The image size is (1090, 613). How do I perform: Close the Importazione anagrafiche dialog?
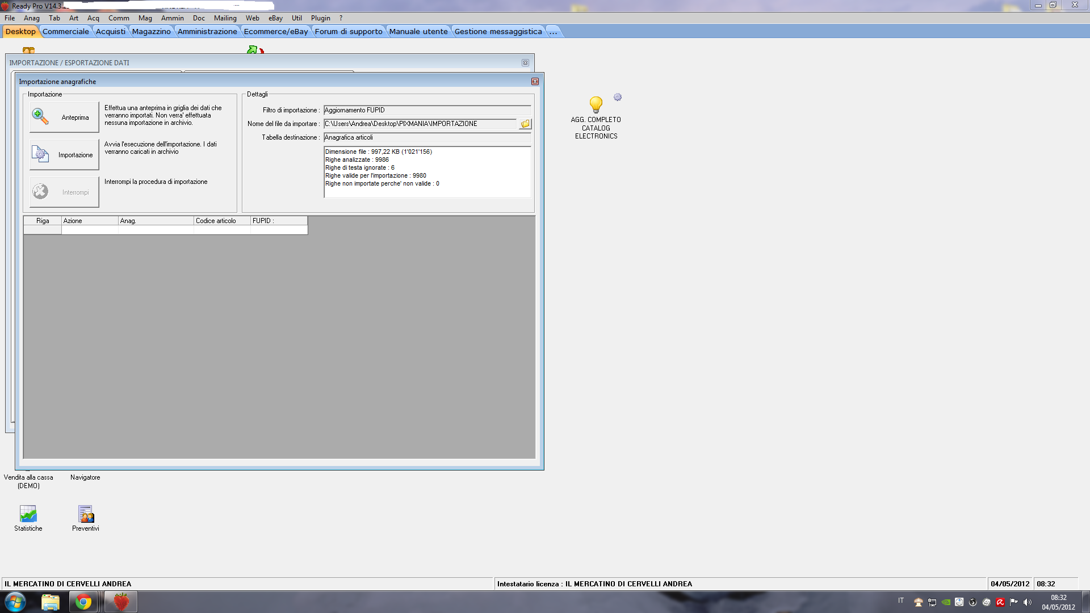535,82
